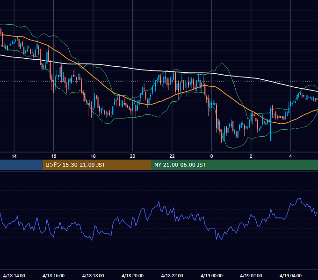Click the 4/19 02:00 date label
Viewport: 318px width, 280px height.
tap(251, 275)
